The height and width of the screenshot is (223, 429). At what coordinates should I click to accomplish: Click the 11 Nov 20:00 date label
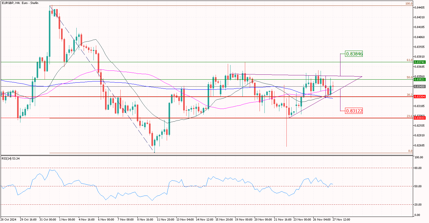click(166, 219)
